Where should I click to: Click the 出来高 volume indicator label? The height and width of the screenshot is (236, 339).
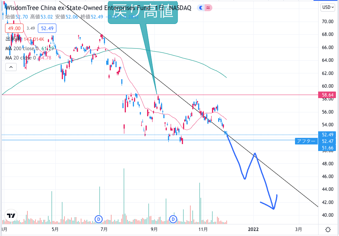point(13,39)
